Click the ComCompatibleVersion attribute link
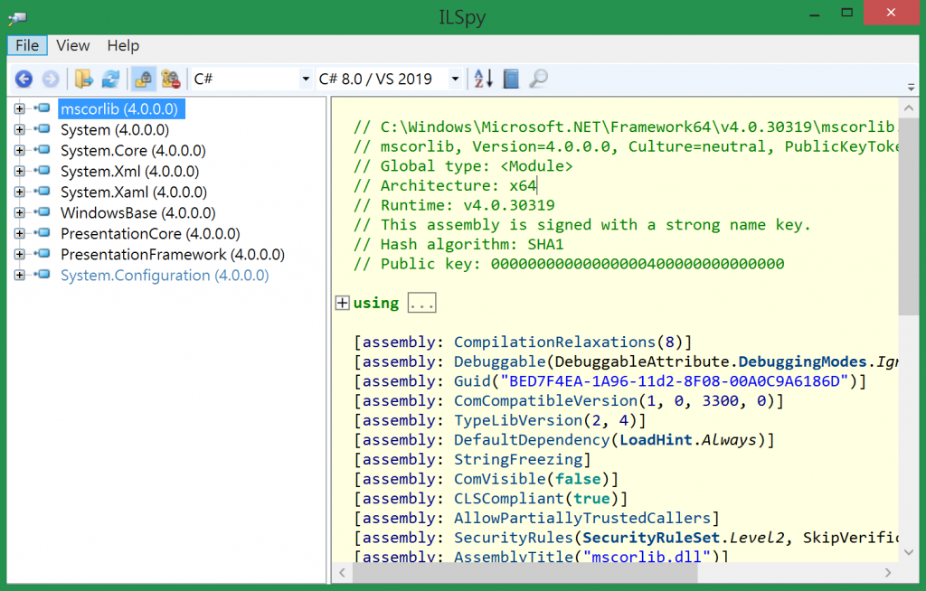 (x=545, y=400)
